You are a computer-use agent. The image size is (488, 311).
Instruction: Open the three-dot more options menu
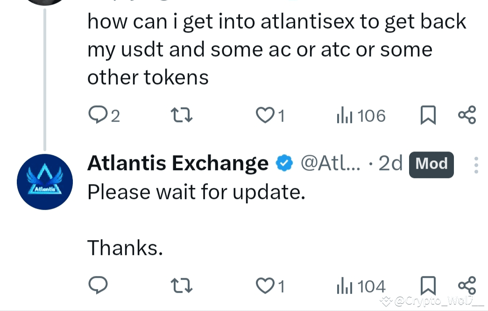coord(476,165)
